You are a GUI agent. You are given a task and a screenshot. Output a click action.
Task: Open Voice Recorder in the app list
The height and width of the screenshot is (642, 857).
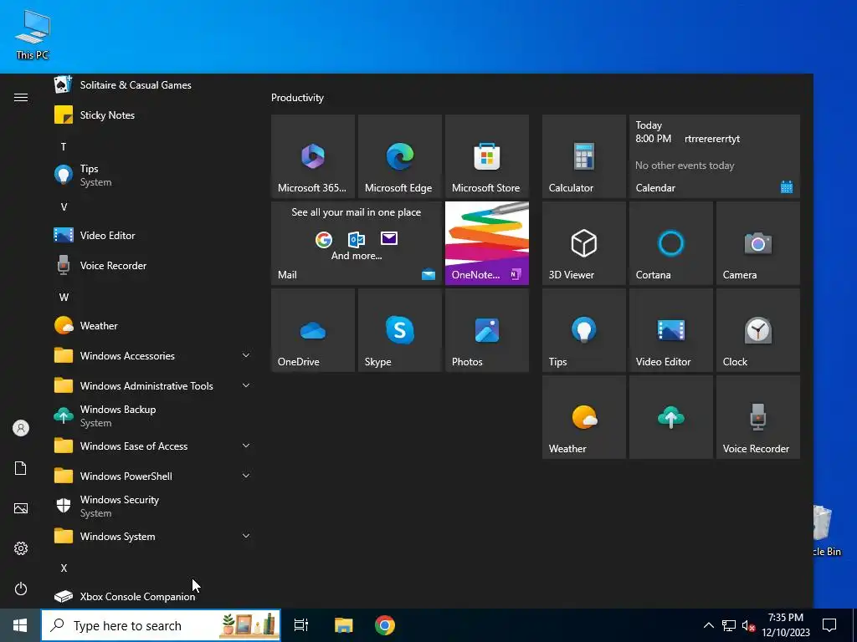pos(152,265)
